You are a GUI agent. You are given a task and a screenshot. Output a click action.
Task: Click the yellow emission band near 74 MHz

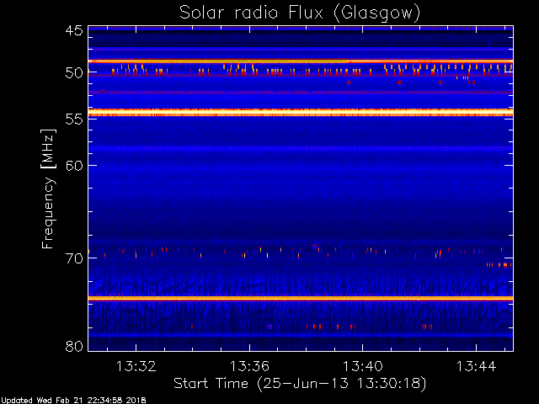coord(301,298)
